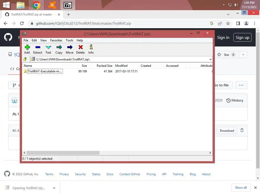260x195 pixels.
Task: Expand the Star dropdown arrow on GitHub
Action: point(243,55)
